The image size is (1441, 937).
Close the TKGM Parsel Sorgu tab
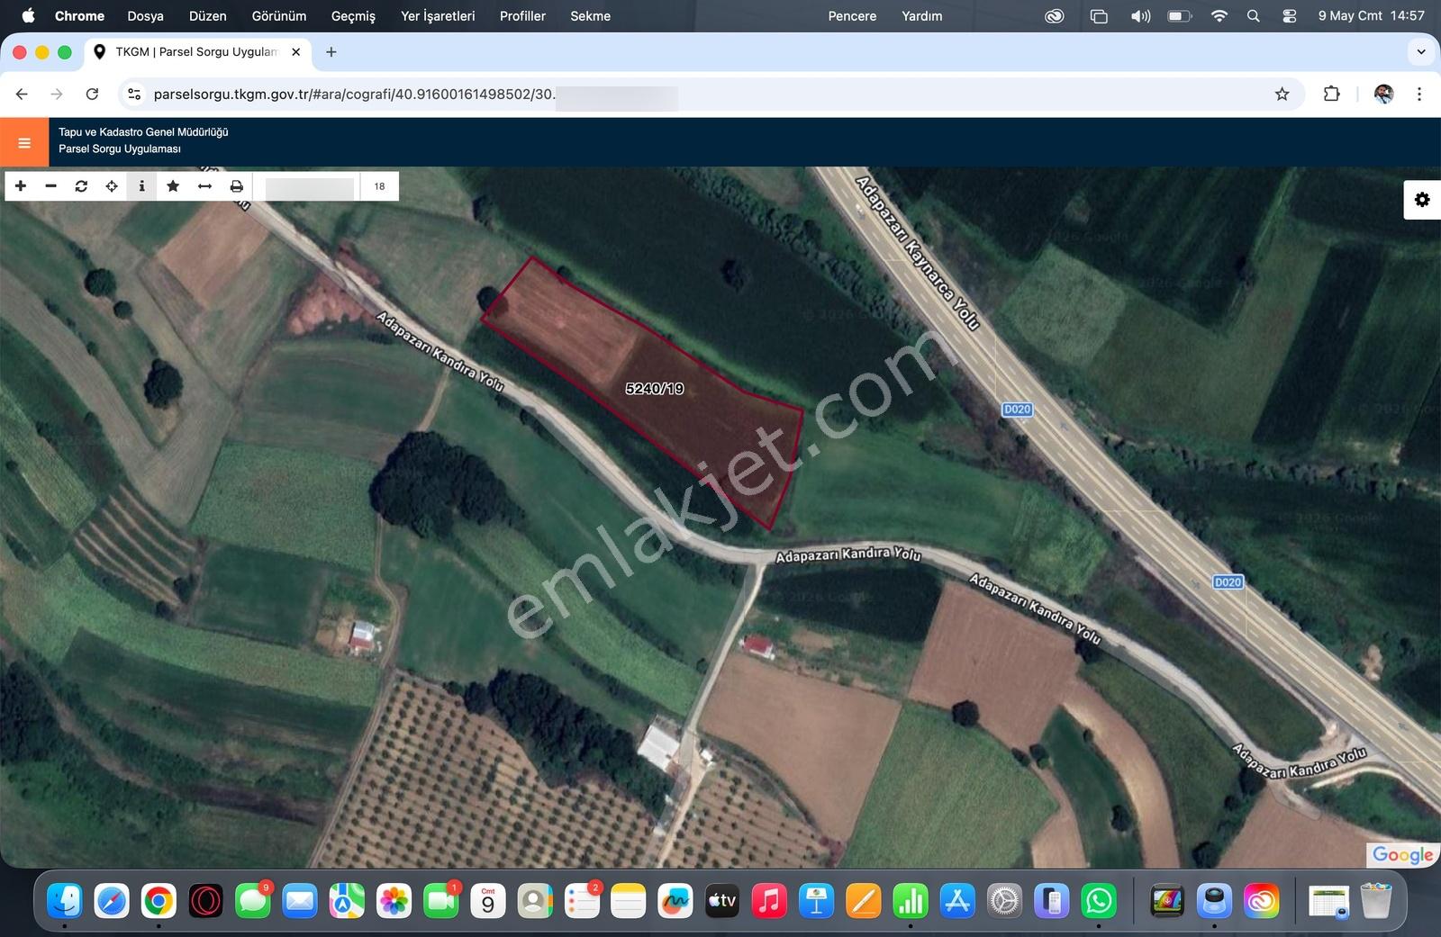[295, 52]
